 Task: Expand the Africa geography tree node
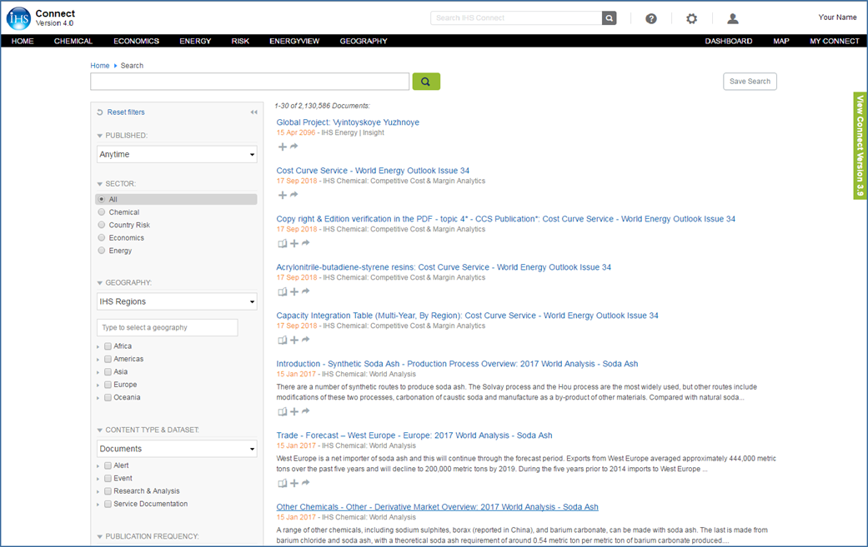coord(98,346)
